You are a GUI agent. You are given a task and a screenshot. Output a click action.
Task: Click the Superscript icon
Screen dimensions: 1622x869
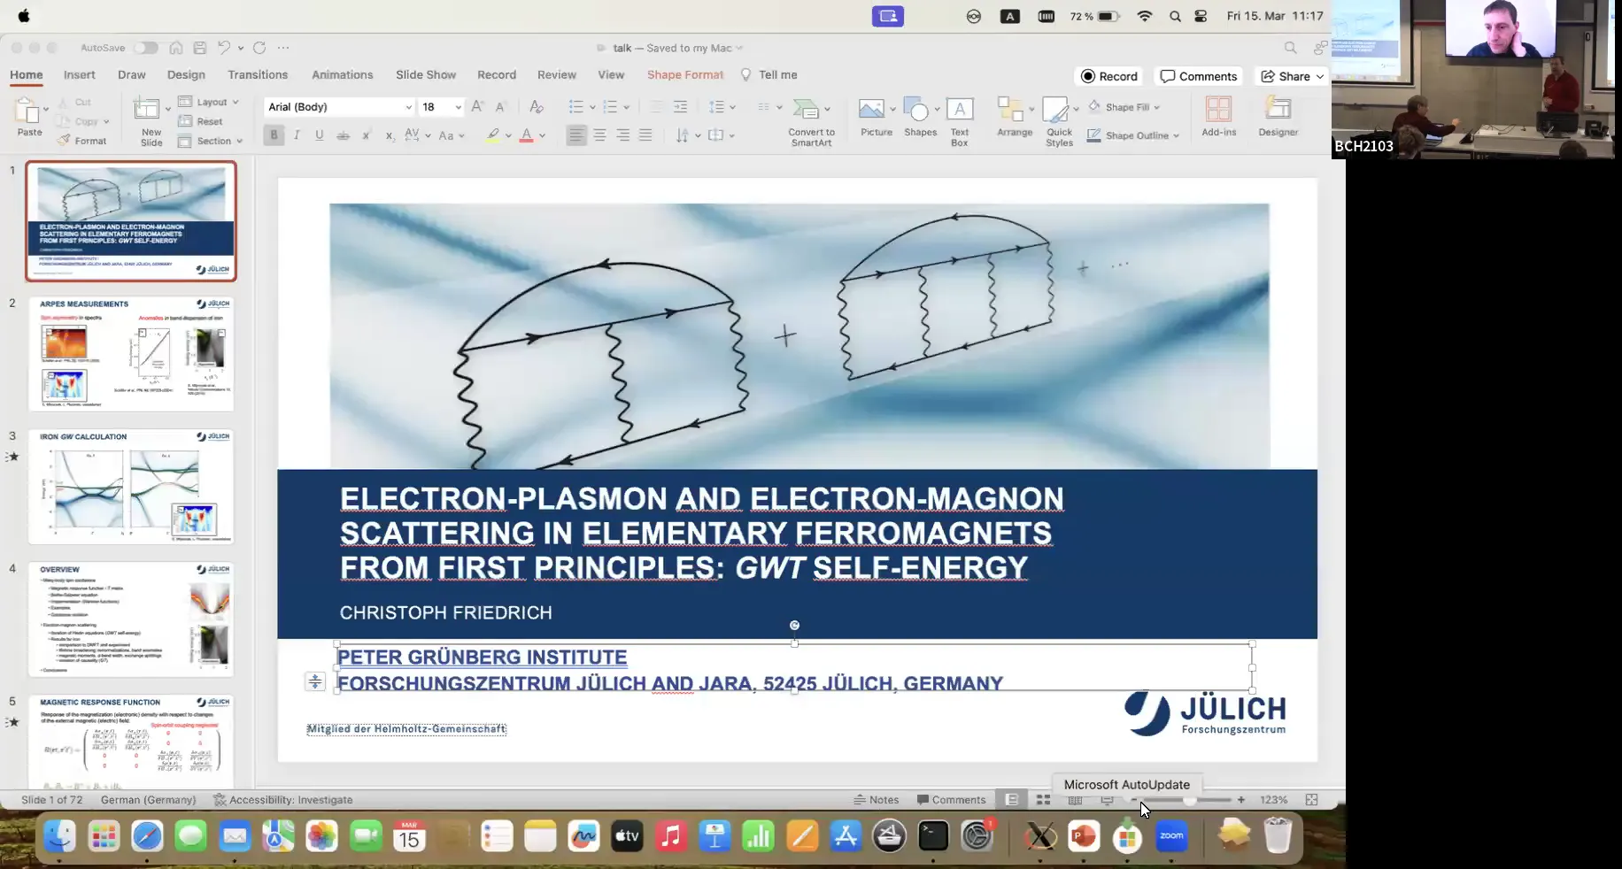[366, 135]
